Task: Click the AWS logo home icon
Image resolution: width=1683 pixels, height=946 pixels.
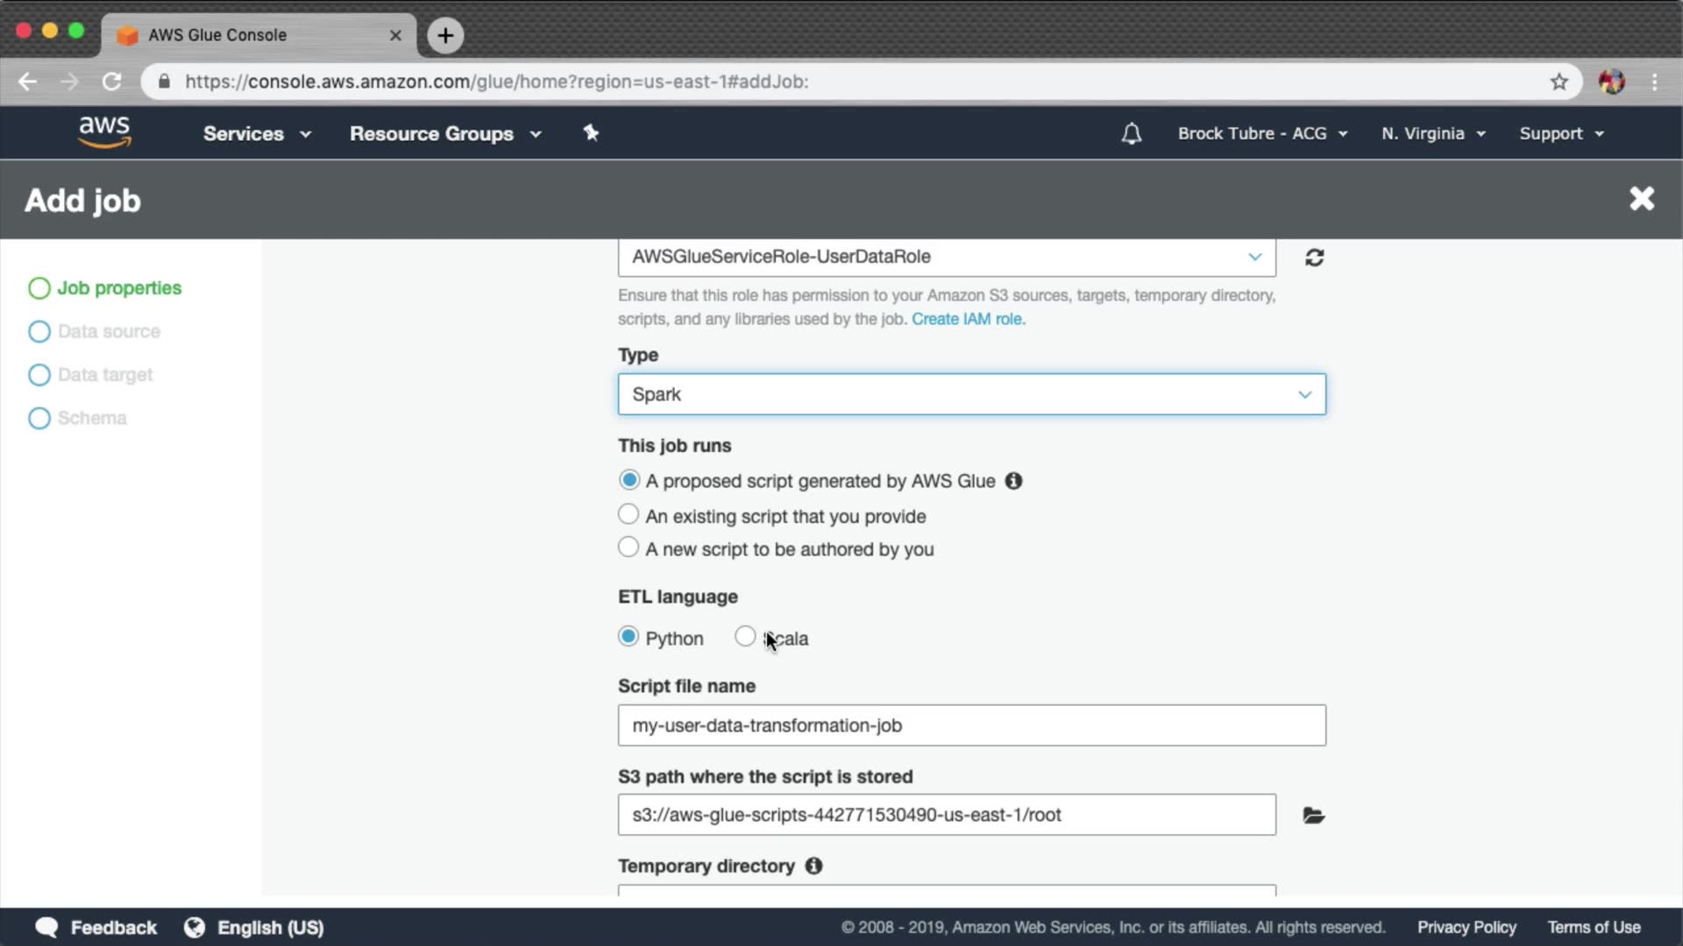Action: click(x=104, y=132)
